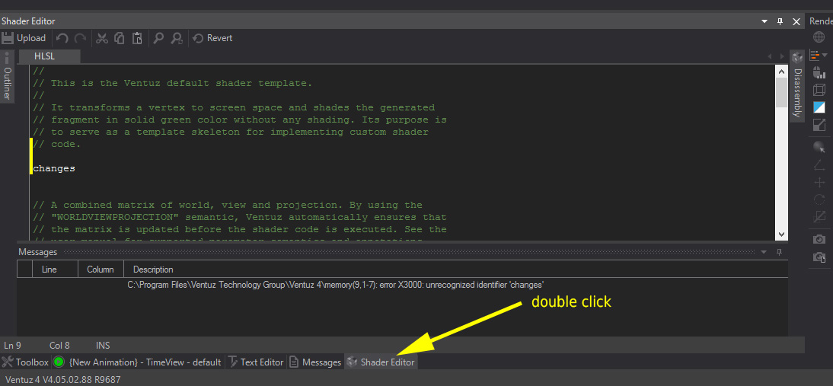
Task: Open Messages panel options dropdown
Action: [x=764, y=252]
